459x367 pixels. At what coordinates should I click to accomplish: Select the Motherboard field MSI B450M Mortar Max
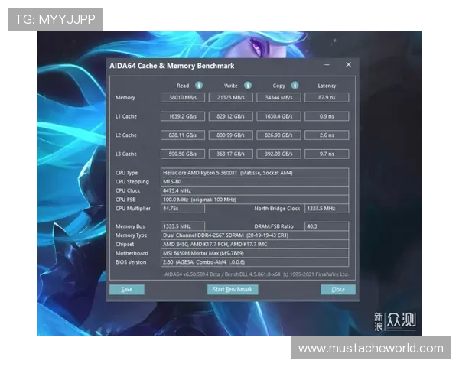pyautogui.click(x=254, y=252)
